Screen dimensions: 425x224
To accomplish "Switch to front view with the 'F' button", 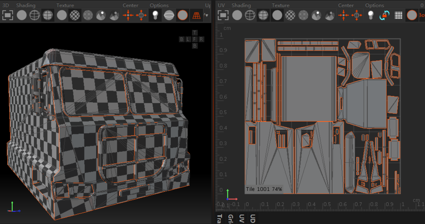I will pyautogui.click(x=195, y=39).
